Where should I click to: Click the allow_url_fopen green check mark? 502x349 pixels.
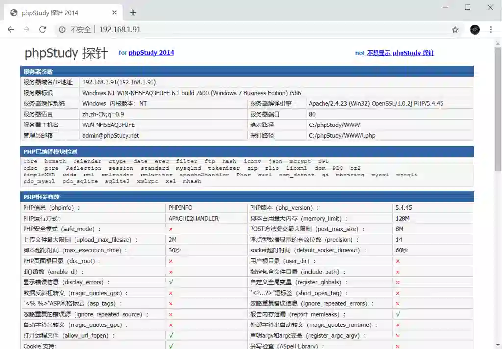point(171,335)
